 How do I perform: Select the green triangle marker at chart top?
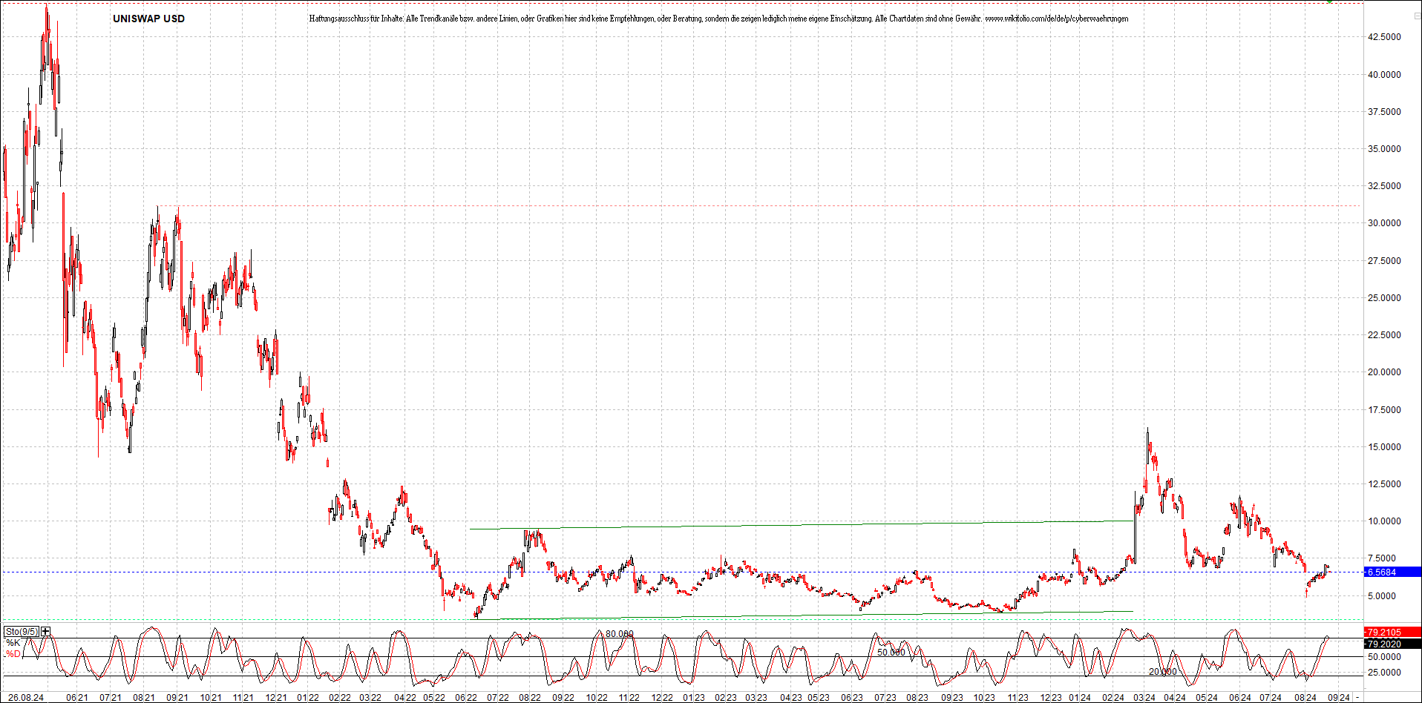point(1330,1)
